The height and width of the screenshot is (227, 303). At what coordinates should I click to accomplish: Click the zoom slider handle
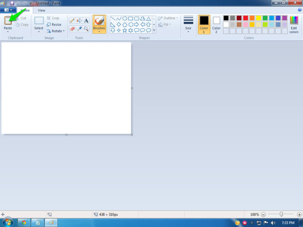point(281,214)
